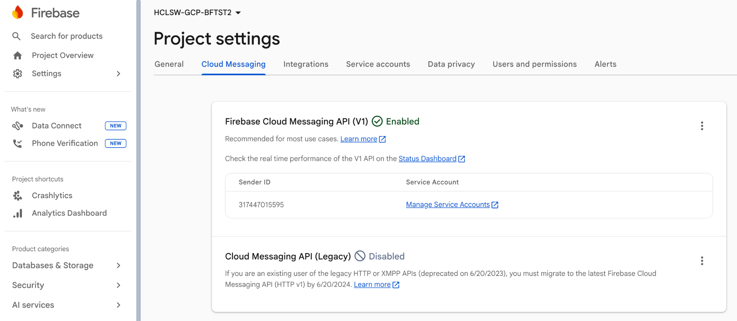
Task: Go to the Service accounts tab
Action: coord(378,64)
